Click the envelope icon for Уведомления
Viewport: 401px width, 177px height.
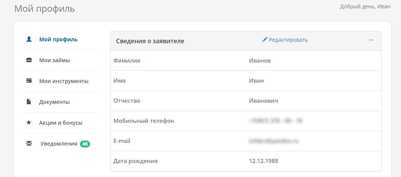coord(29,143)
